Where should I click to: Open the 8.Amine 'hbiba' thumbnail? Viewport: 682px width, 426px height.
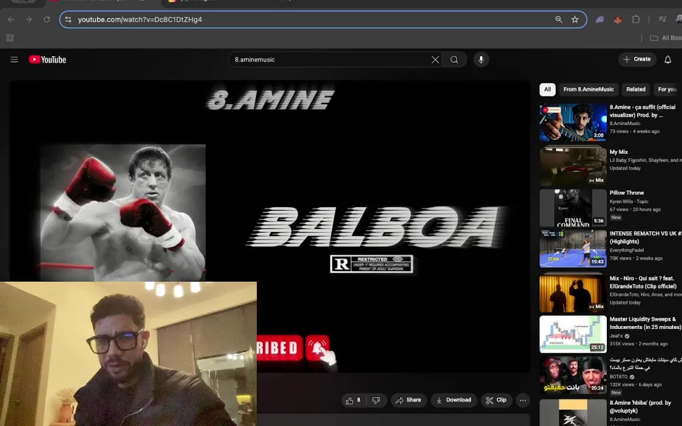(x=573, y=413)
